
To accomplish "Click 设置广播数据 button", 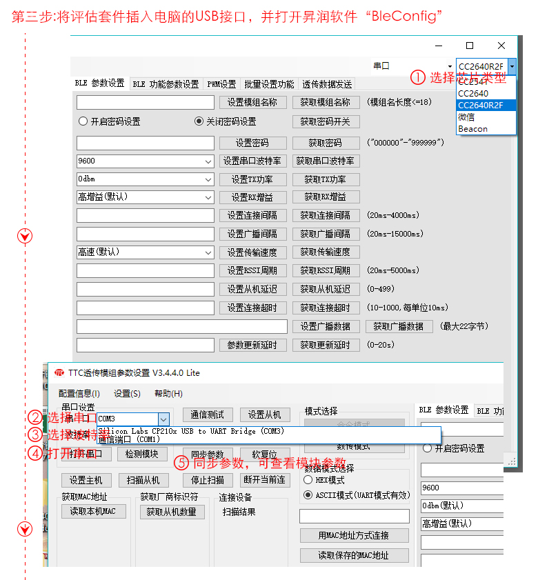I will coord(326,327).
